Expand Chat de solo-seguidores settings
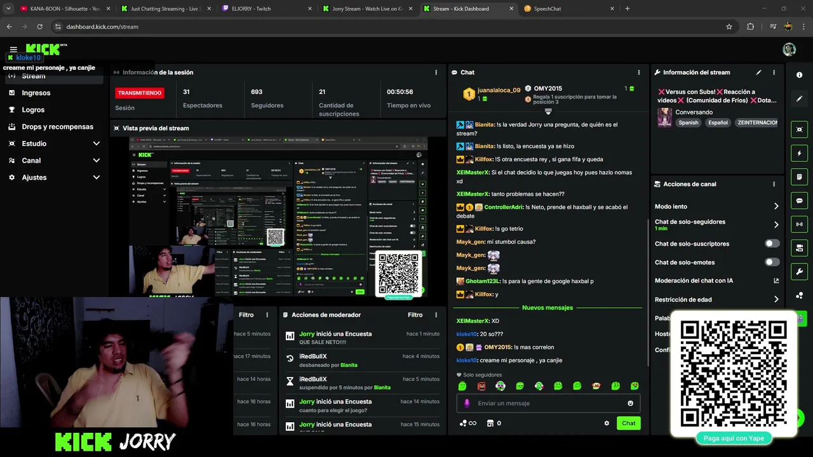813x457 pixels. pos(776,225)
